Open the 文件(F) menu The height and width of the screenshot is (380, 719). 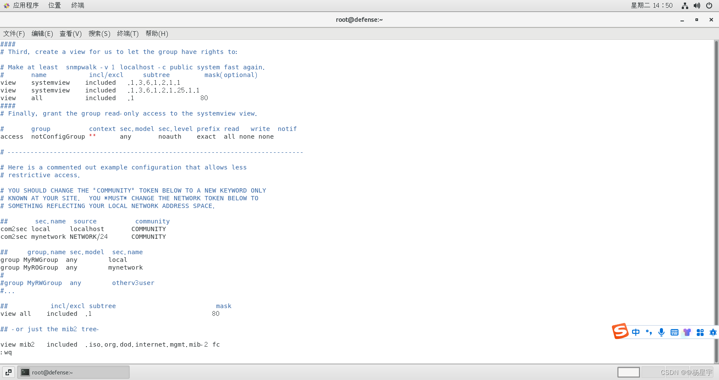point(14,34)
